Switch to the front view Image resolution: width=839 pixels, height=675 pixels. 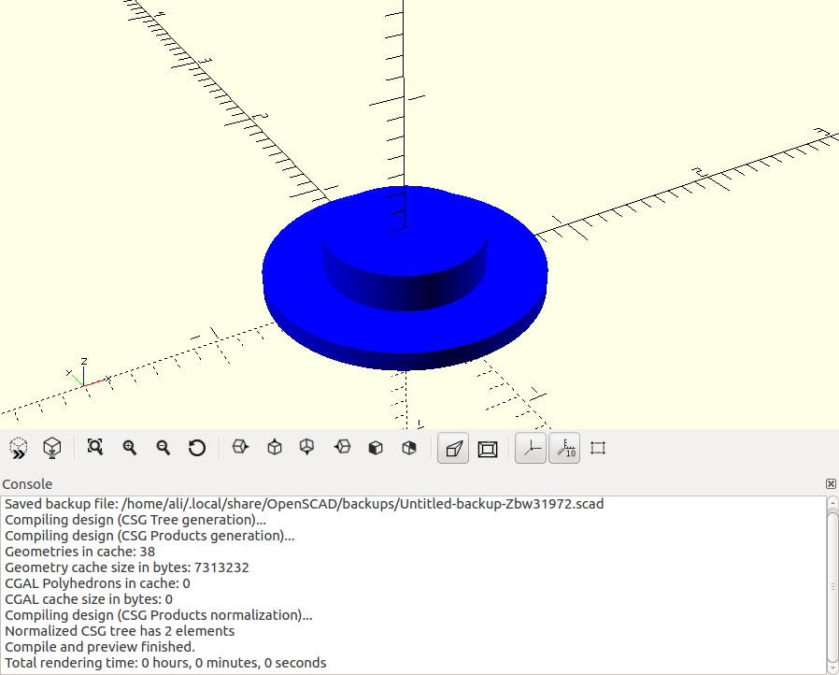[x=375, y=448]
